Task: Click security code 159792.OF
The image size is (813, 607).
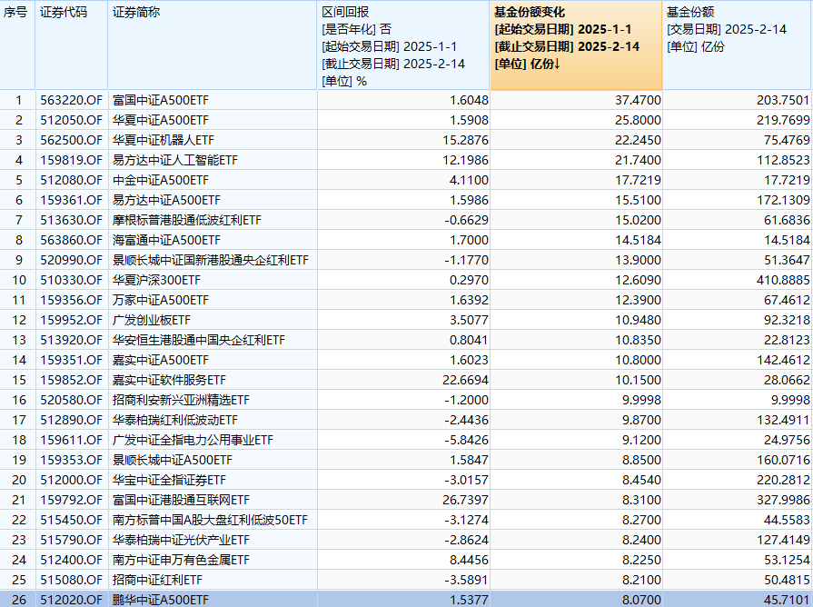Action: 71,499
